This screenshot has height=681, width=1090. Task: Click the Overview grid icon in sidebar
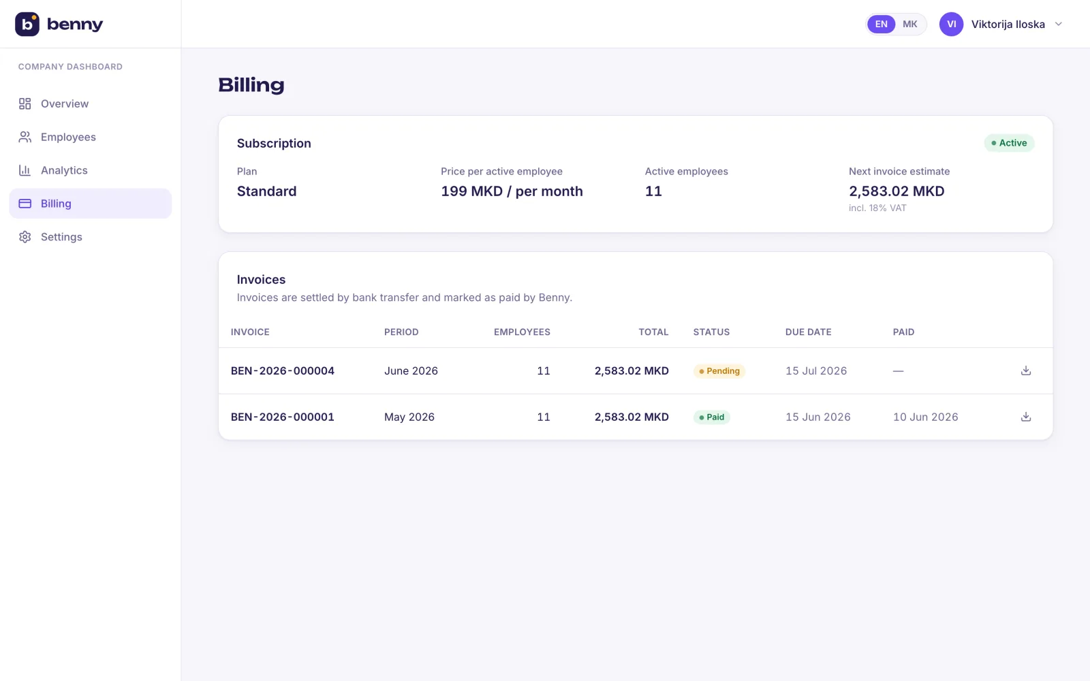point(25,104)
